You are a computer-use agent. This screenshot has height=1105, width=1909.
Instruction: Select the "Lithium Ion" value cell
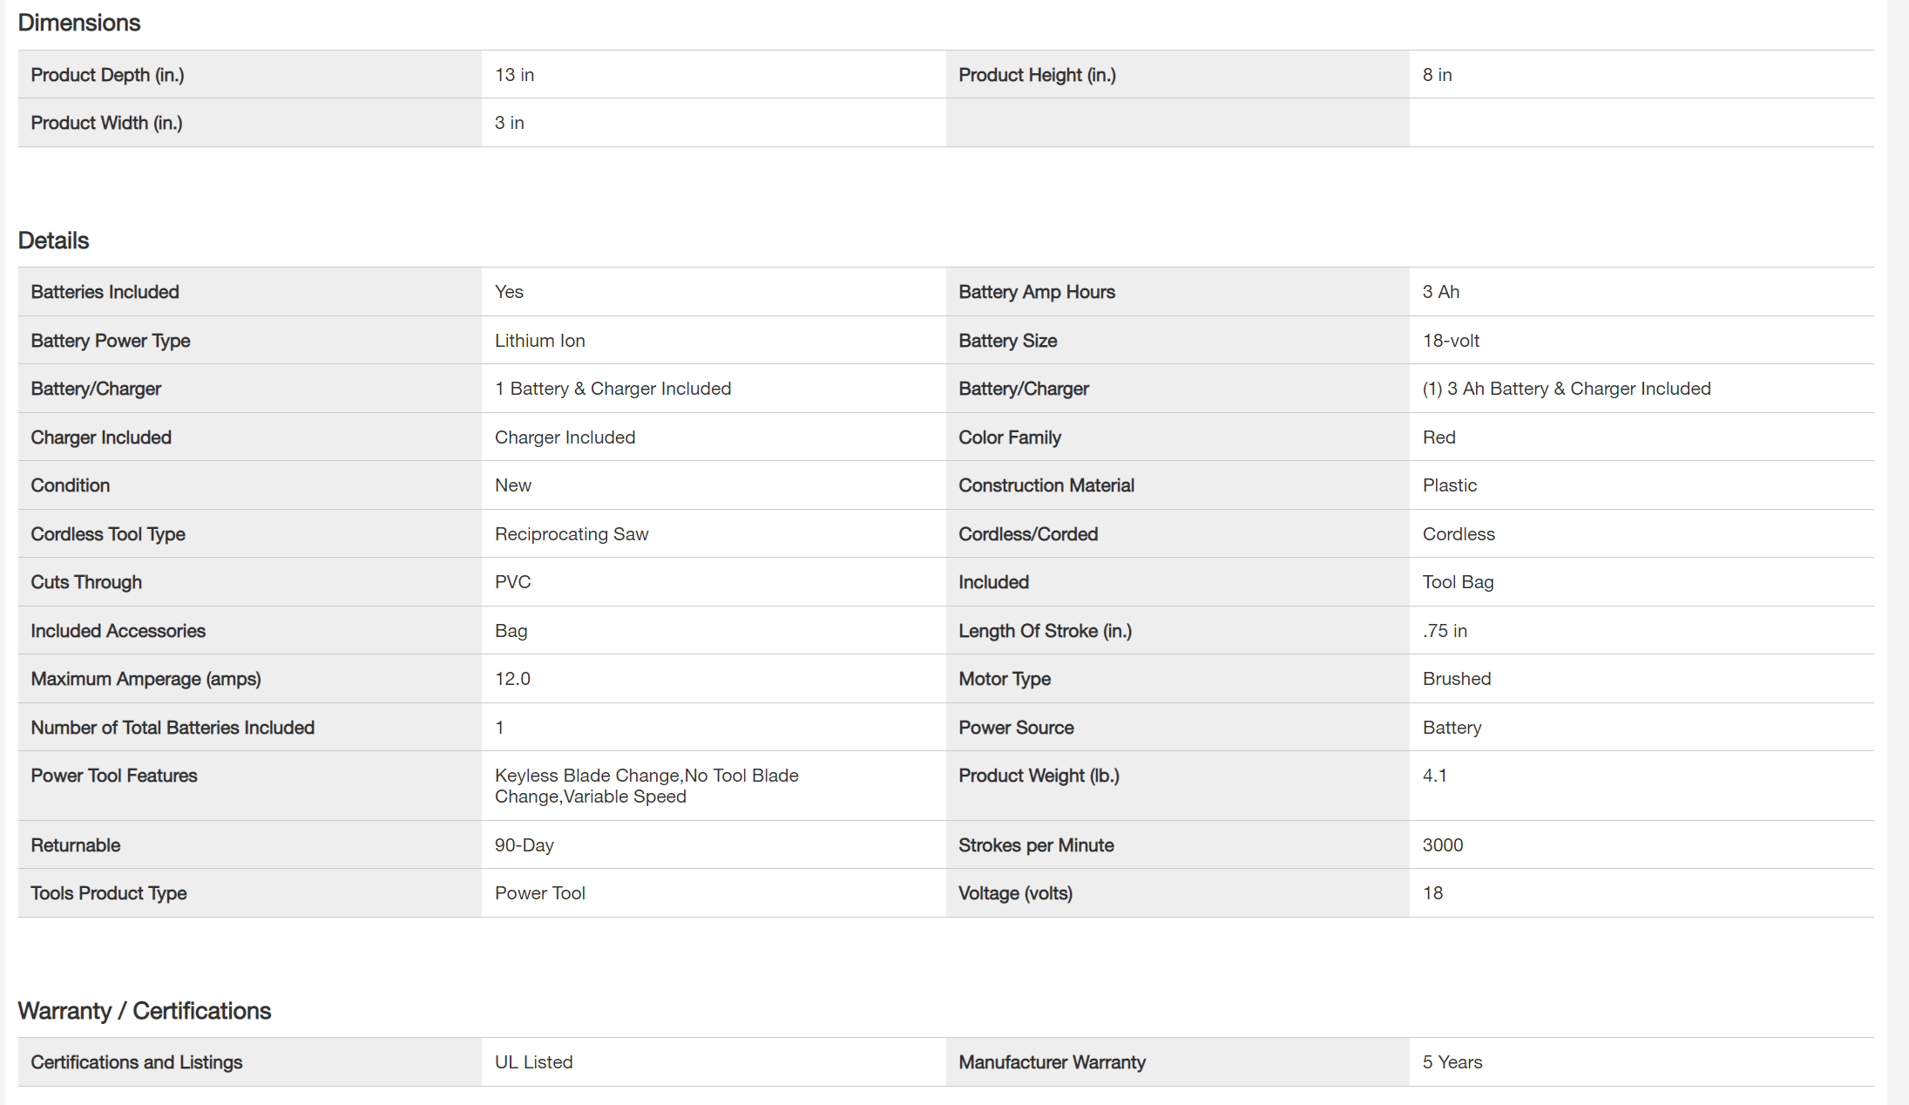[x=539, y=341]
